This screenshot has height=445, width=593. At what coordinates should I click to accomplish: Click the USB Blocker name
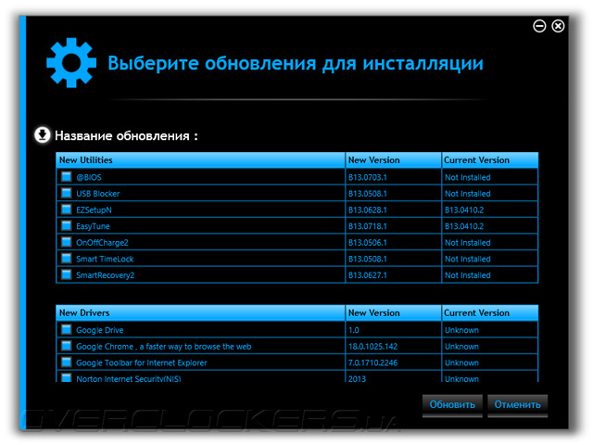pos(98,194)
